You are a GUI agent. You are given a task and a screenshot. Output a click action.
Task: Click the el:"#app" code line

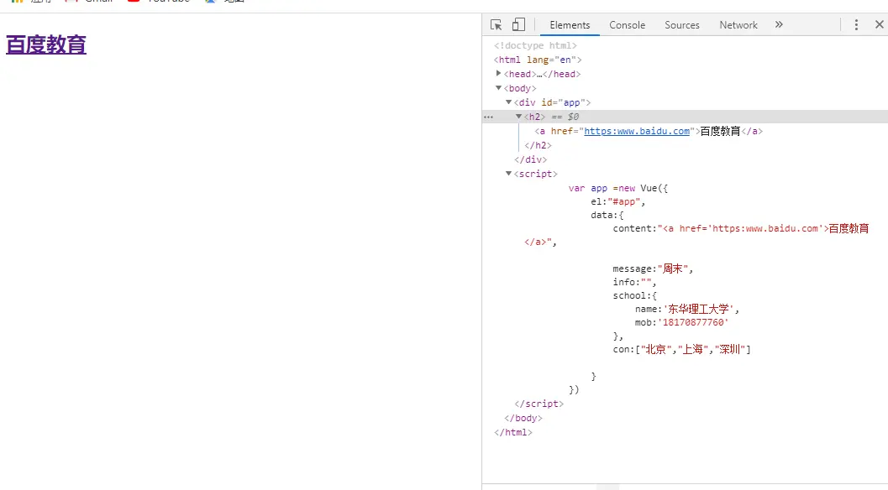coord(617,201)
